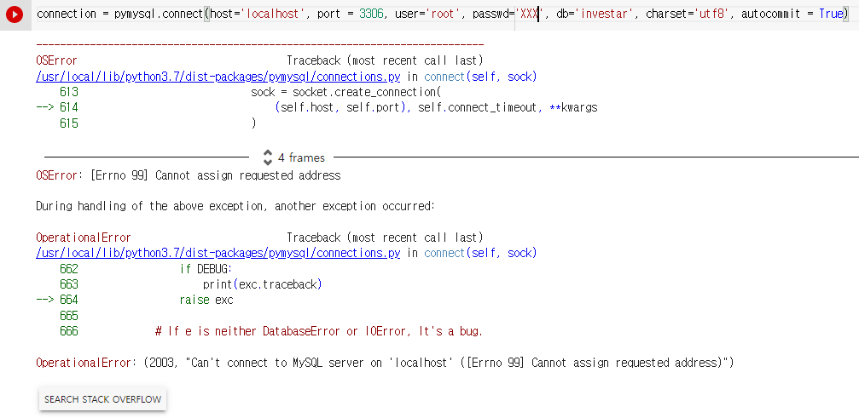Image resolution: width=859 pixels, height=418 pixels.
Task: Place cursor in the pymysql.connect code line
Action: pyautogui.click(x=443, y=14)
